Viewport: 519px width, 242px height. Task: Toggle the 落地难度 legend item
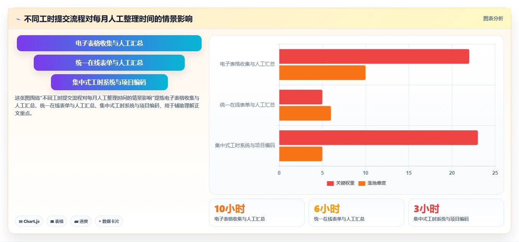coord(372,183)
